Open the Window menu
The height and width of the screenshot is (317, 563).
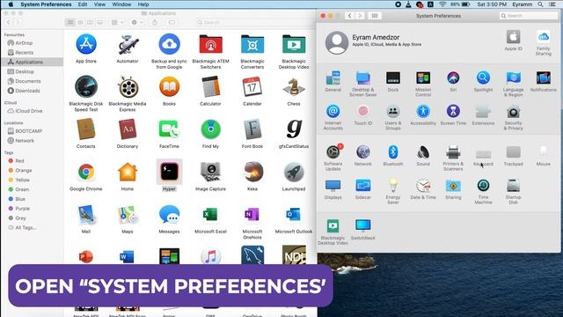[x=121, y=4]
